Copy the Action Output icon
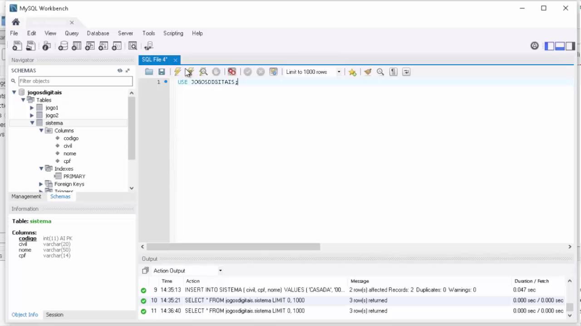 [x=145, y=271]
